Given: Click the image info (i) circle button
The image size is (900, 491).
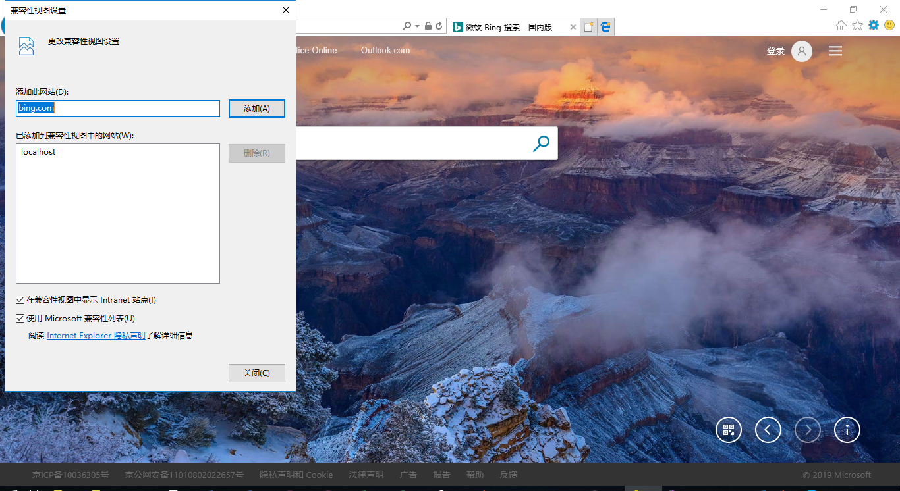Looking at the screenshot, I should (847, 429).
